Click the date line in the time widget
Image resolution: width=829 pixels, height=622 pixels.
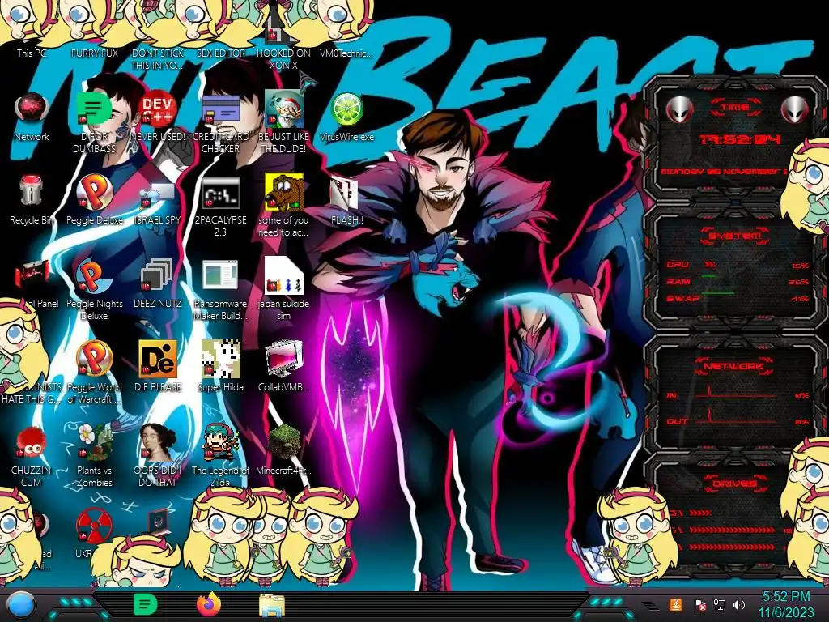click(x=725, y=172)
